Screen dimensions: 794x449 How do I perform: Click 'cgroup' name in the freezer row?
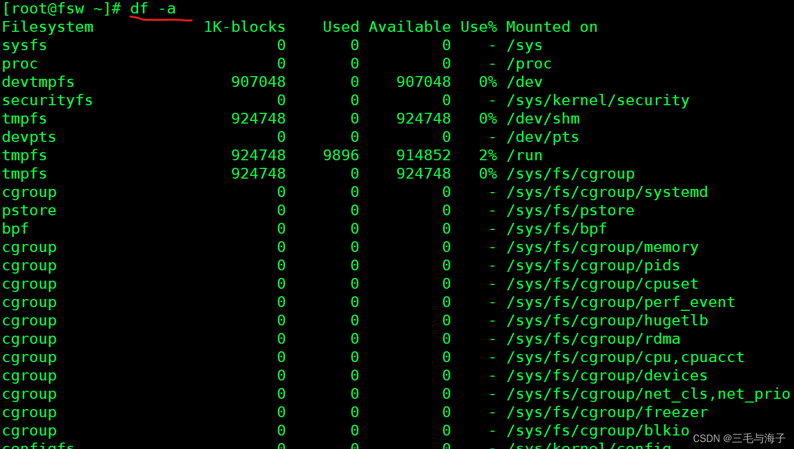click(29, 412)
